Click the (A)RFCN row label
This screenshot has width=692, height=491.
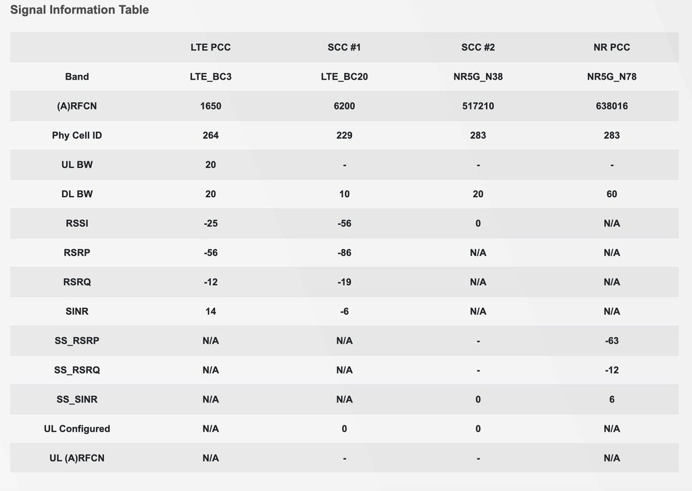point(77,106)
